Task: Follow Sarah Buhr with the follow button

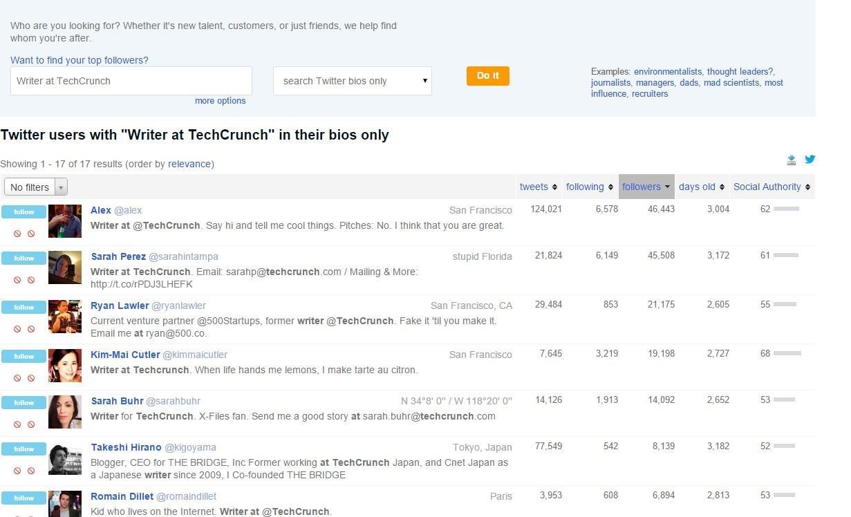Action: (24, 402)
